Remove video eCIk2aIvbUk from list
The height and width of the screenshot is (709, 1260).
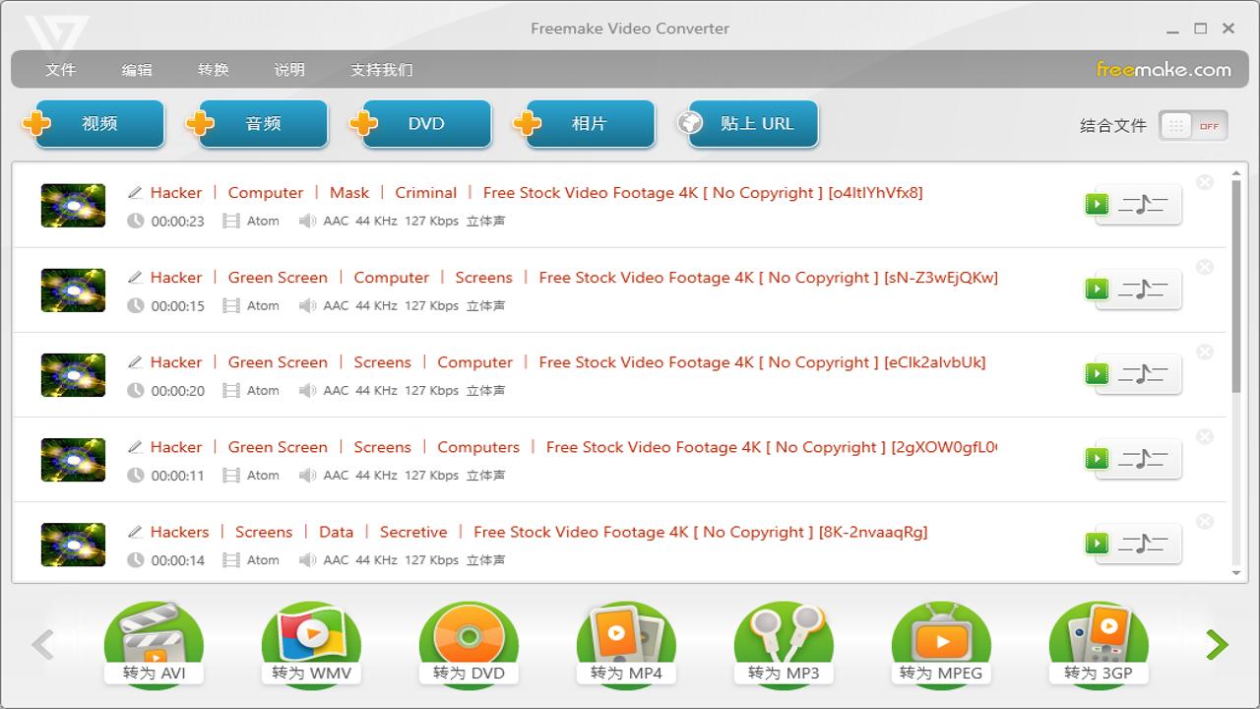click(x=1205, y=352)
